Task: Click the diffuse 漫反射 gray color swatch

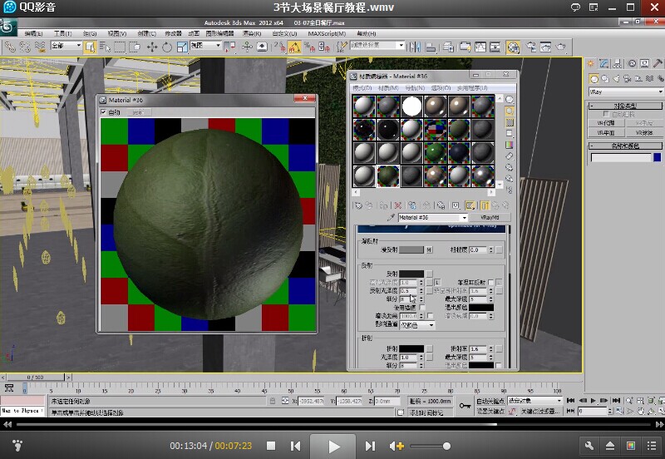Action: click(x=411, y=249)
